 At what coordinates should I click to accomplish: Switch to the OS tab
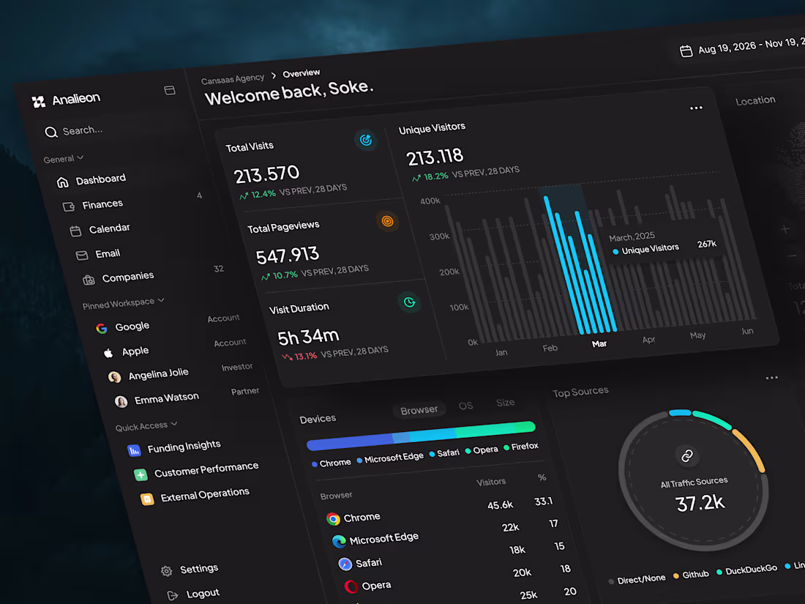click(465, 405)
